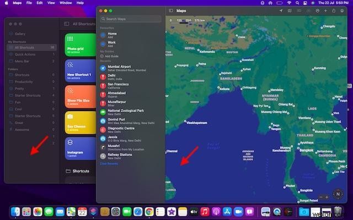This screenshot has width=353, height=220.
Task: Open National Zoological Park recent entry
Action: pos(131,112)
